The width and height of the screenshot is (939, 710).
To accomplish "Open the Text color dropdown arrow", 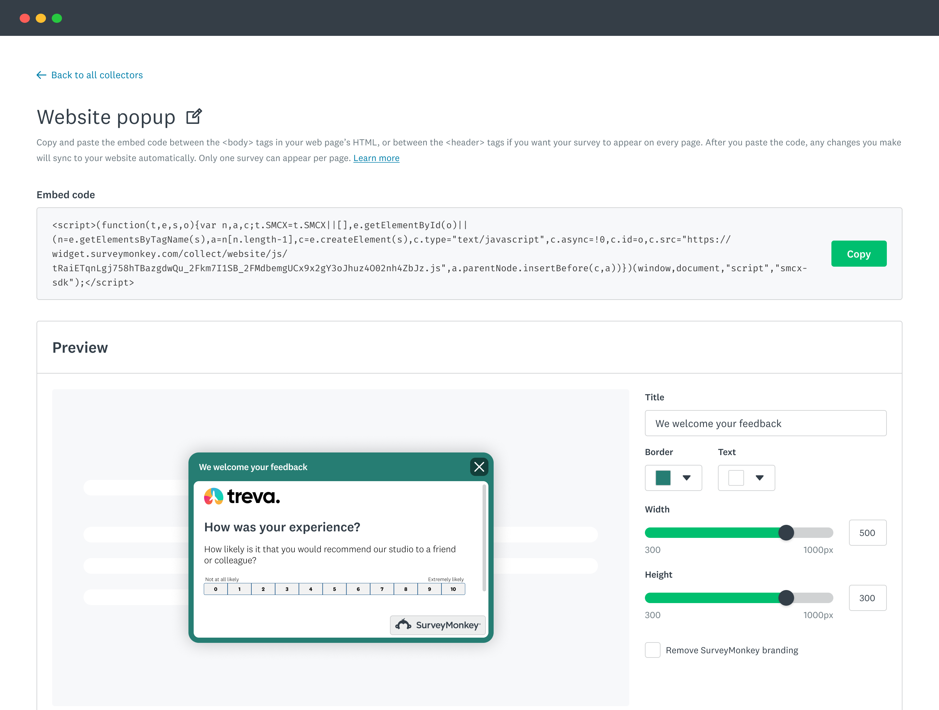I will (x=759, y=478).
